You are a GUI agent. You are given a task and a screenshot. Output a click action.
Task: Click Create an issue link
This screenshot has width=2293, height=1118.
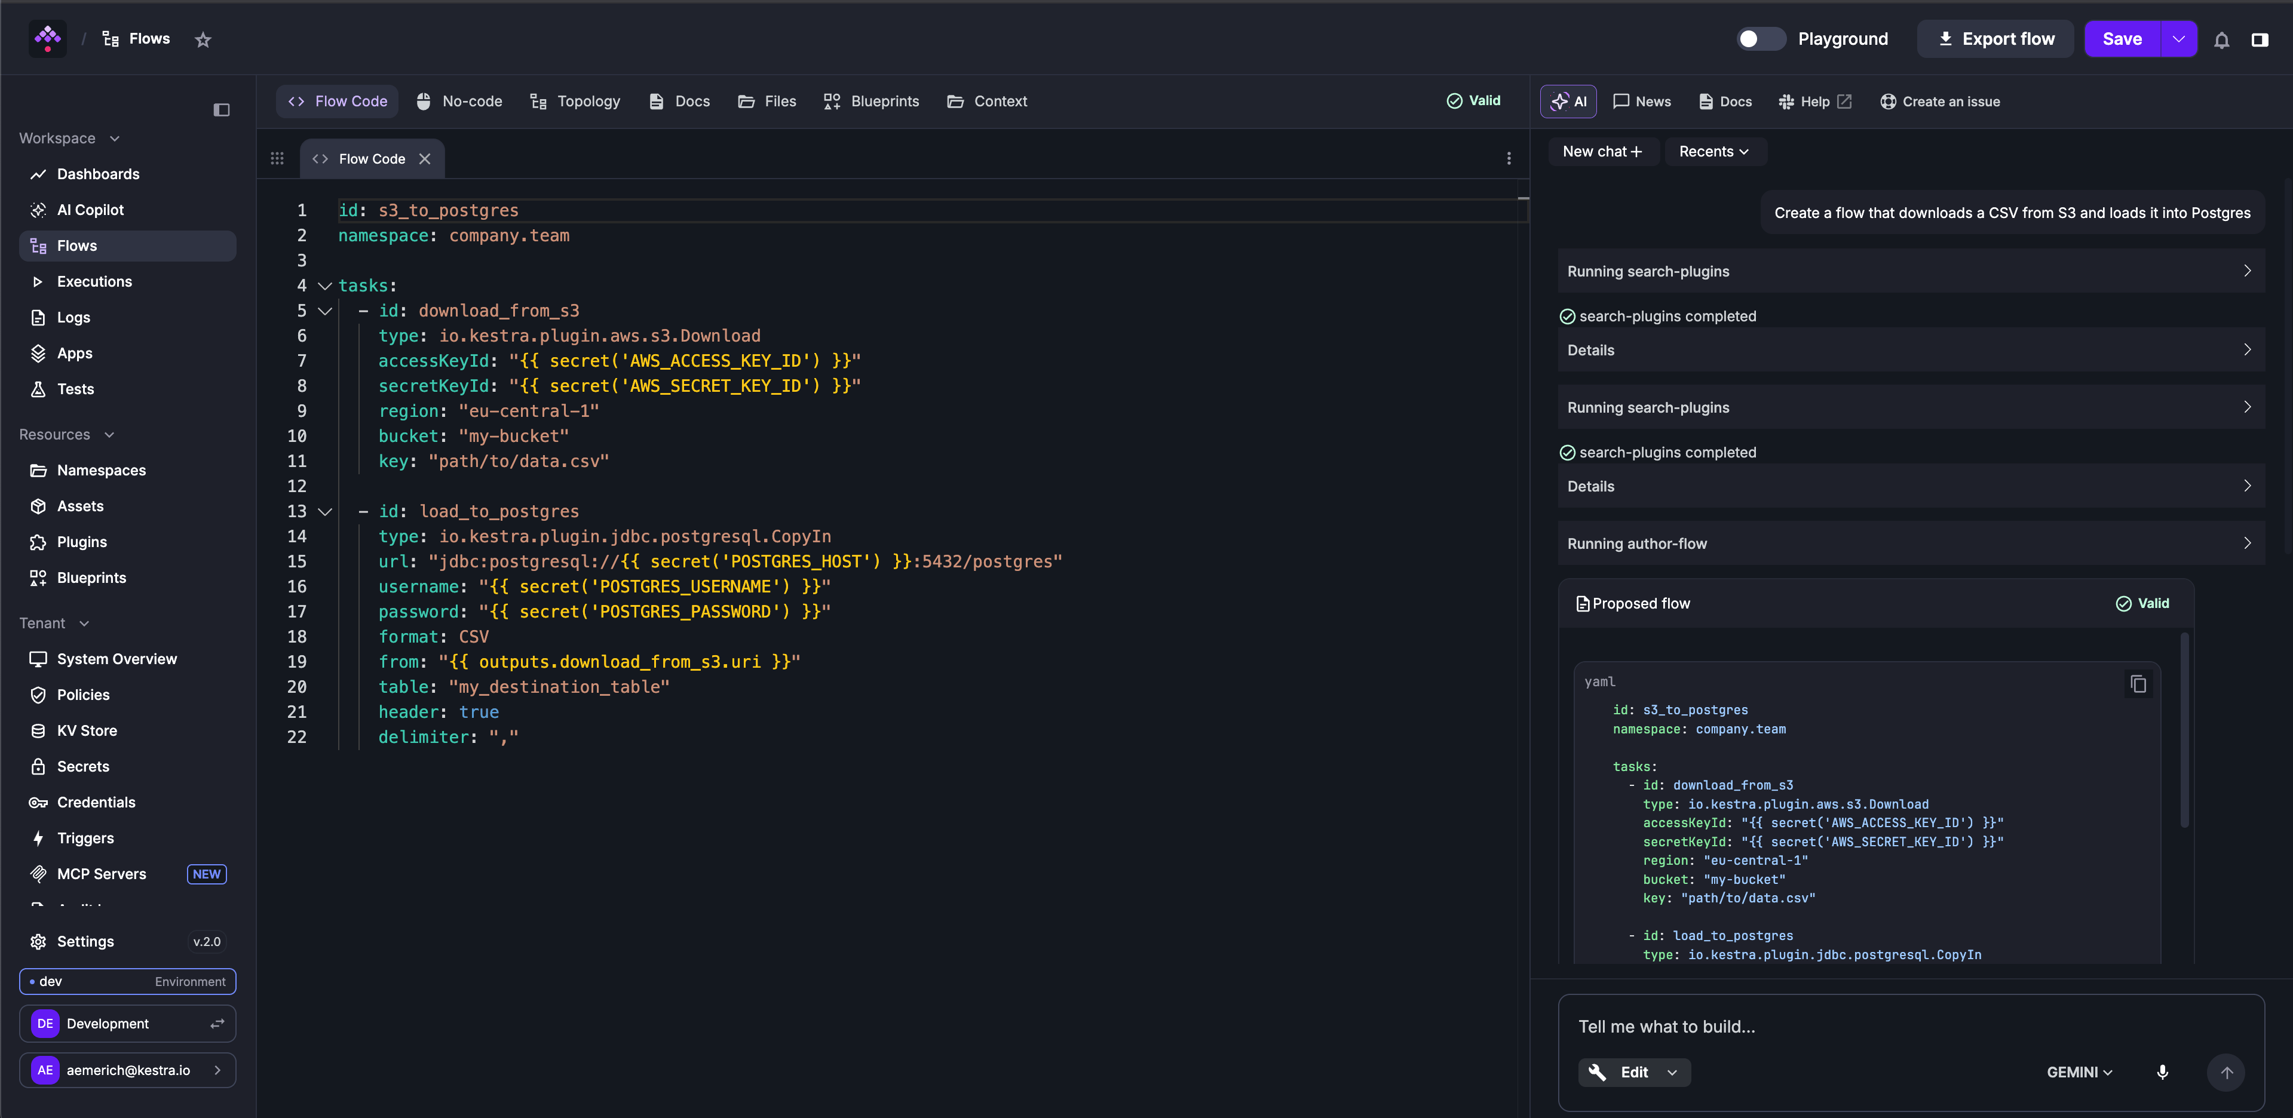click(1941, 102)
